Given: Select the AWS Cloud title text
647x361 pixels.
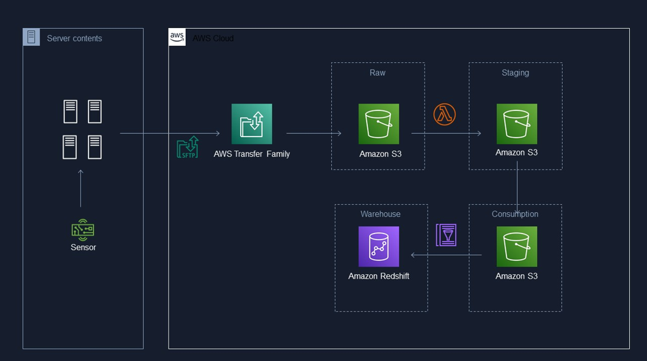Looking at the screenshot, I should pyautogui.click(x=213, y=38).
